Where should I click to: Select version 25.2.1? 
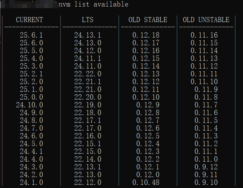(31, 74)
